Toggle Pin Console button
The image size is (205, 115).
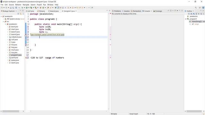click(168, 11)
